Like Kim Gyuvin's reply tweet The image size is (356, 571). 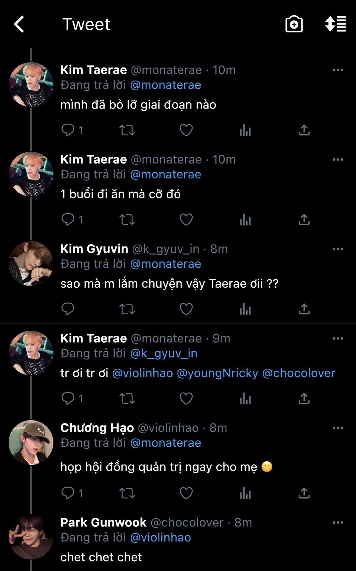tap(186, 309)
